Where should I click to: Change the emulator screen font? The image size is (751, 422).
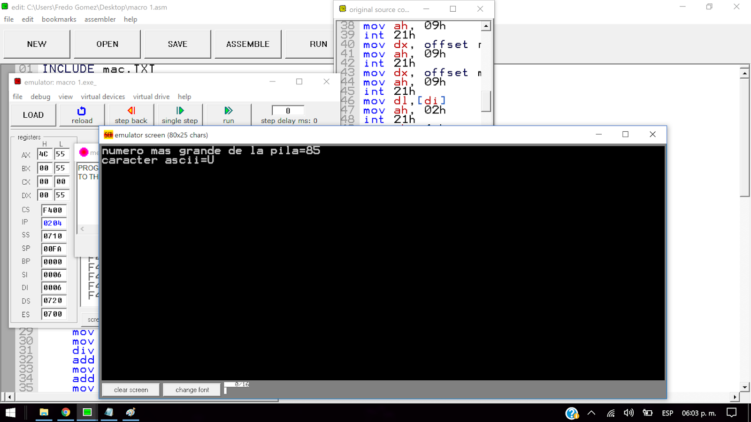(191, 389)
